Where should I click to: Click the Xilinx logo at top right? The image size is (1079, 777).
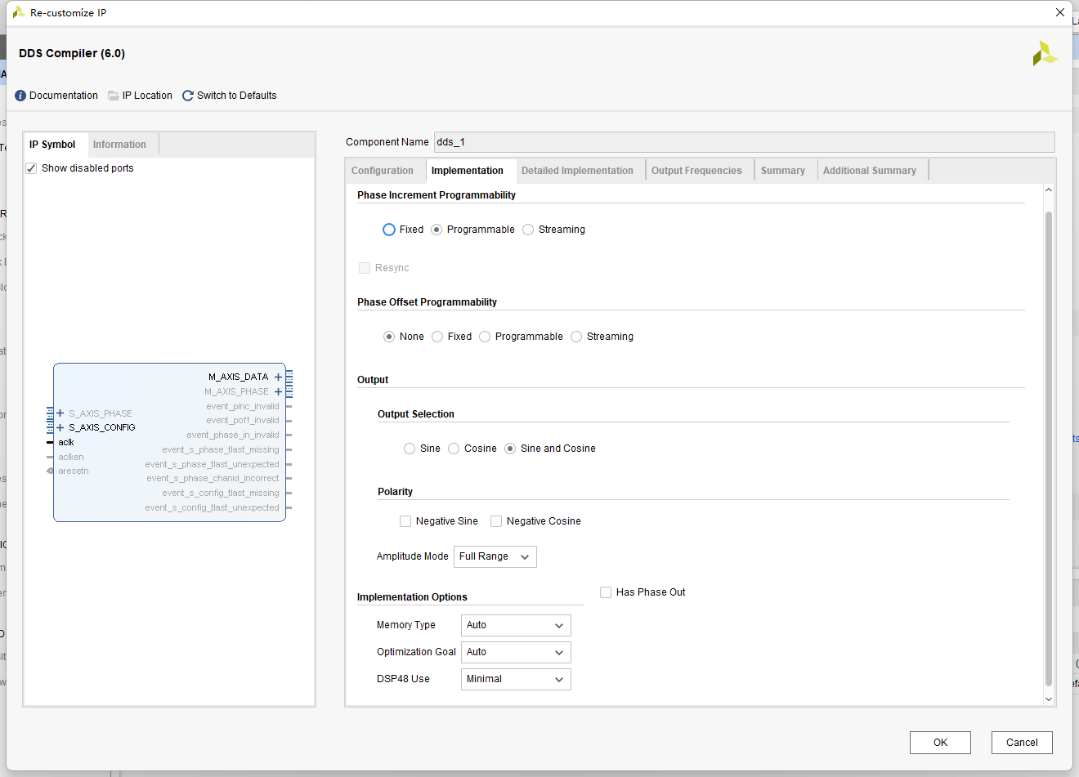pos(1045,54)
